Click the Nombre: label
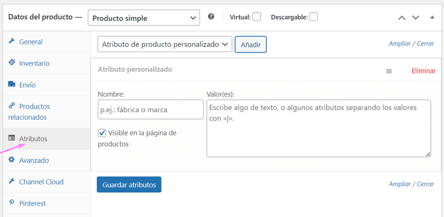 pyautogui.click(x=111, y=94)
